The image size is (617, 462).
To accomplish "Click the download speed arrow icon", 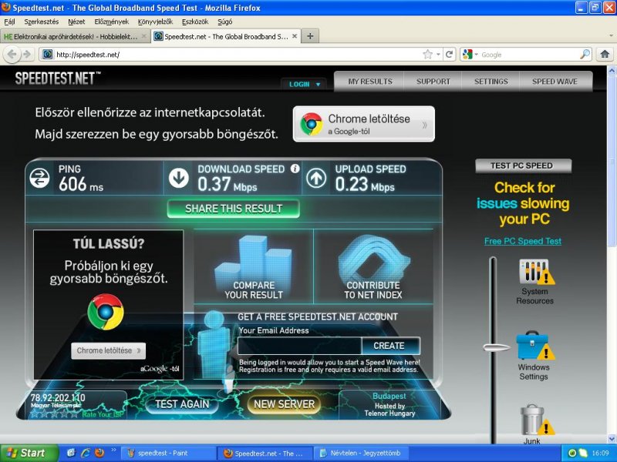I will pyautogui.click(x=179, y=178).
